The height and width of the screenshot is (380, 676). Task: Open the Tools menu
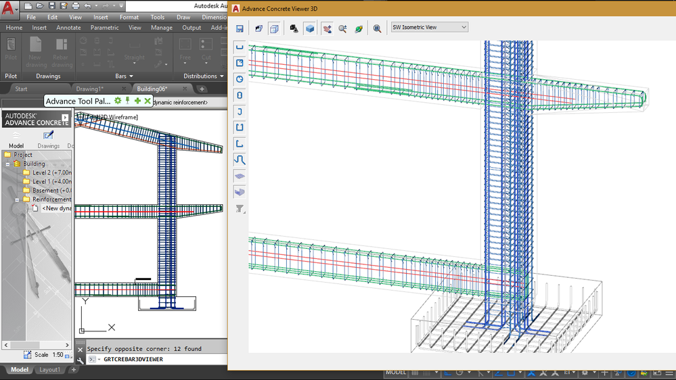(158, 17)
